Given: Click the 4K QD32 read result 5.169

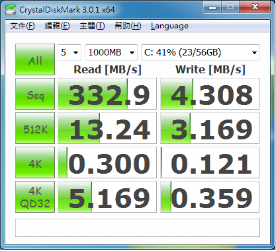Looking at the screenshot, I should click(107, 197).
